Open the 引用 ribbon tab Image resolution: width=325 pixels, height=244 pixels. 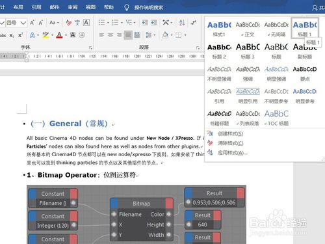point(36,7)
